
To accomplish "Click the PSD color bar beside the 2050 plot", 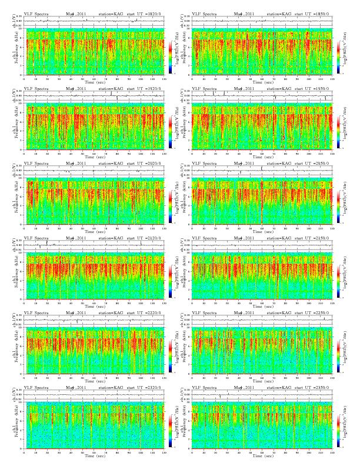I will (339, 207).
